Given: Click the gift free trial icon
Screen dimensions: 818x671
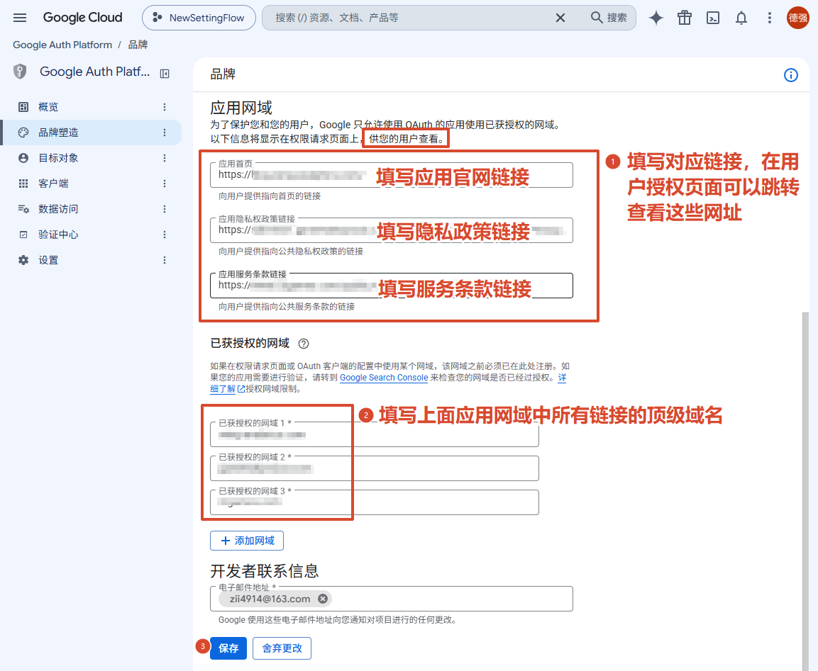Looking at the screenshot, I should point(685,18).
